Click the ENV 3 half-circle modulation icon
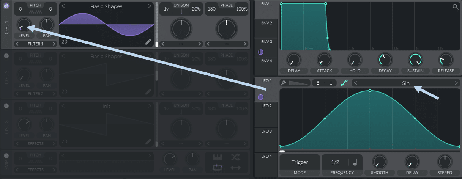 pos(260,52)
